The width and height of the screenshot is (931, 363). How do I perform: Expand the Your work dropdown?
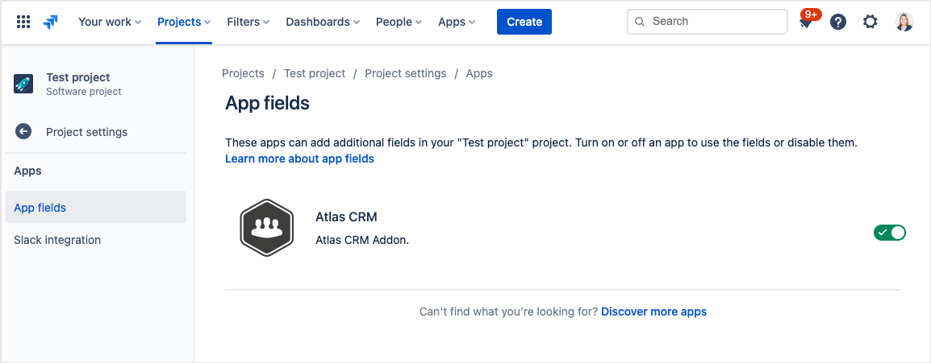(110, 22)
